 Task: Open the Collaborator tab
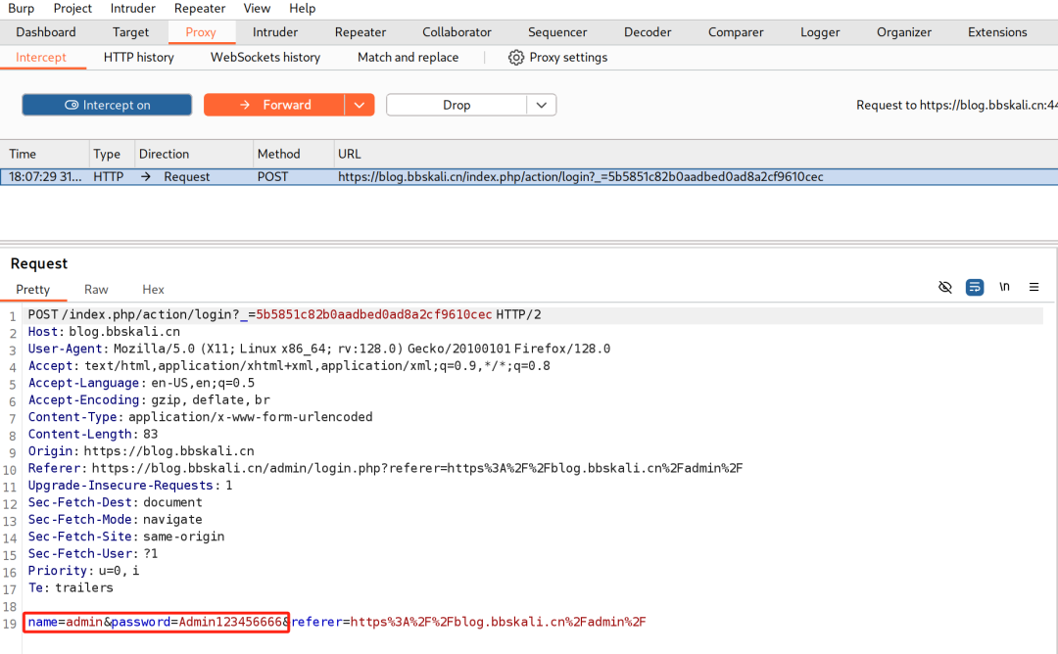click(457, 31)
